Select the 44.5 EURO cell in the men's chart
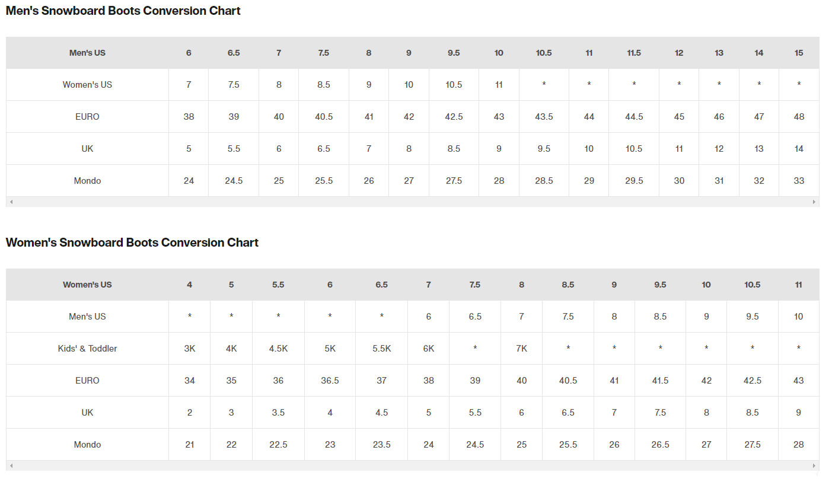832x485 pixels. (633, 117)
